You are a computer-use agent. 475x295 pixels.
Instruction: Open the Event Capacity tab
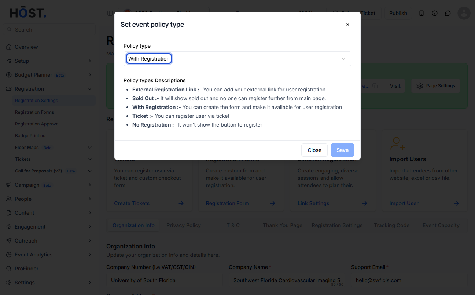tap(441, 225)
